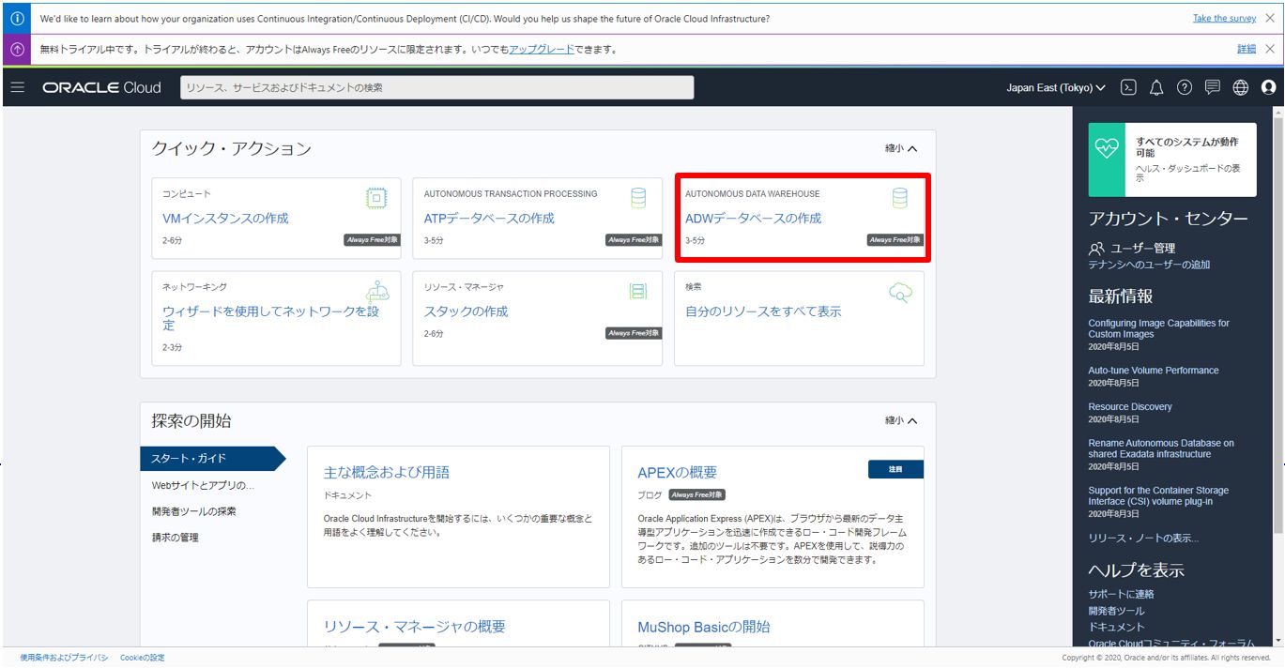
Task: Select the スタート・ガイド tab
Action: pos(190,459)
